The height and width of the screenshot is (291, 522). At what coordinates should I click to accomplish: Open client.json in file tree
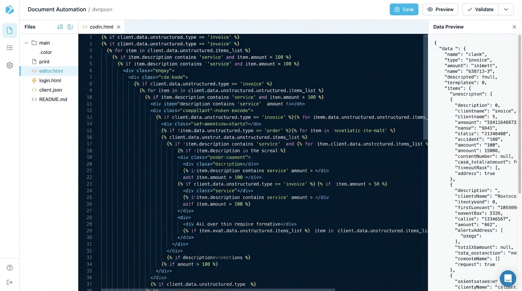(x=50, y=90)
